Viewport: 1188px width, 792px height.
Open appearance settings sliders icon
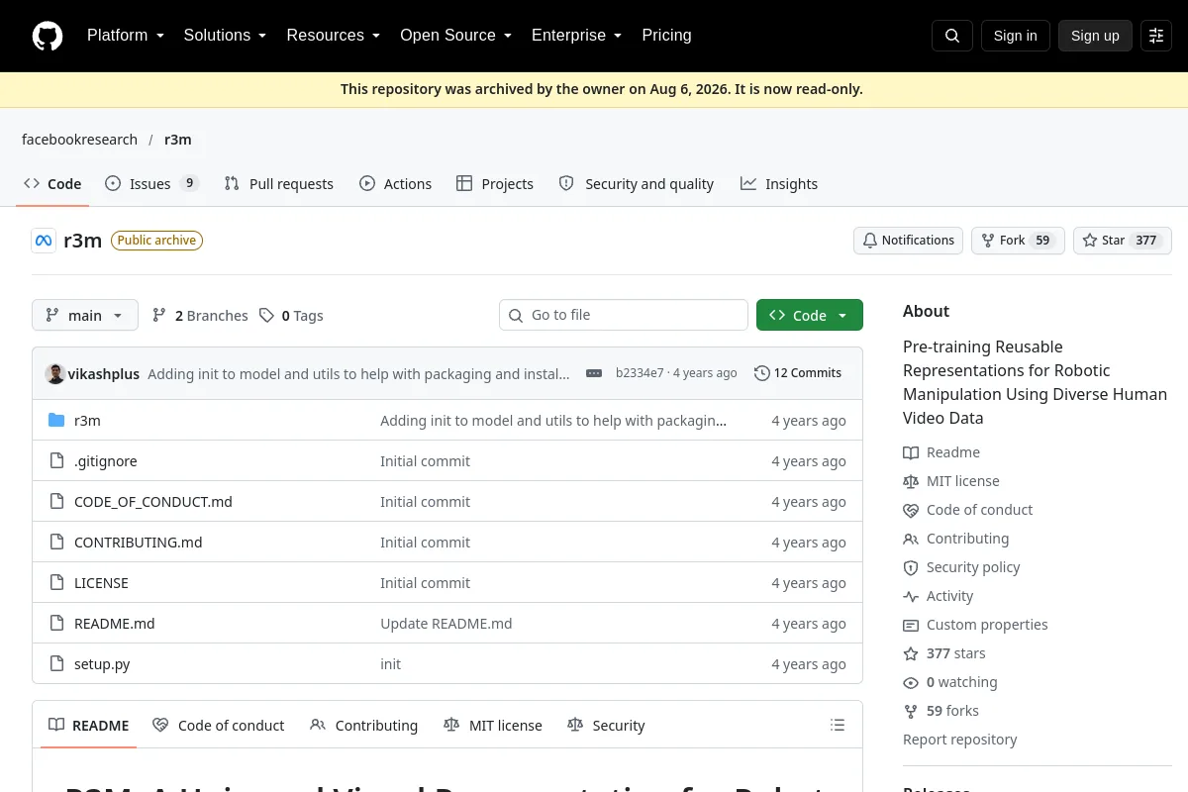(1156, 36)
